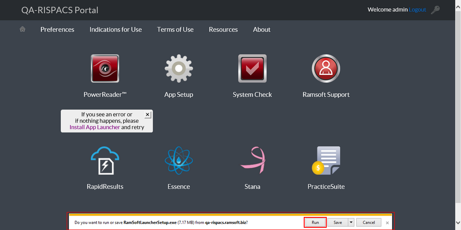Launch the Stana pink ribbon icon
The height and width of the screenshot is (230, 461).
tap(252, 161)
